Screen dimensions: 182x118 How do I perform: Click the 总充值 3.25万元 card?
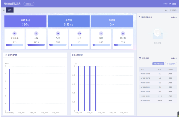point(69,22)
